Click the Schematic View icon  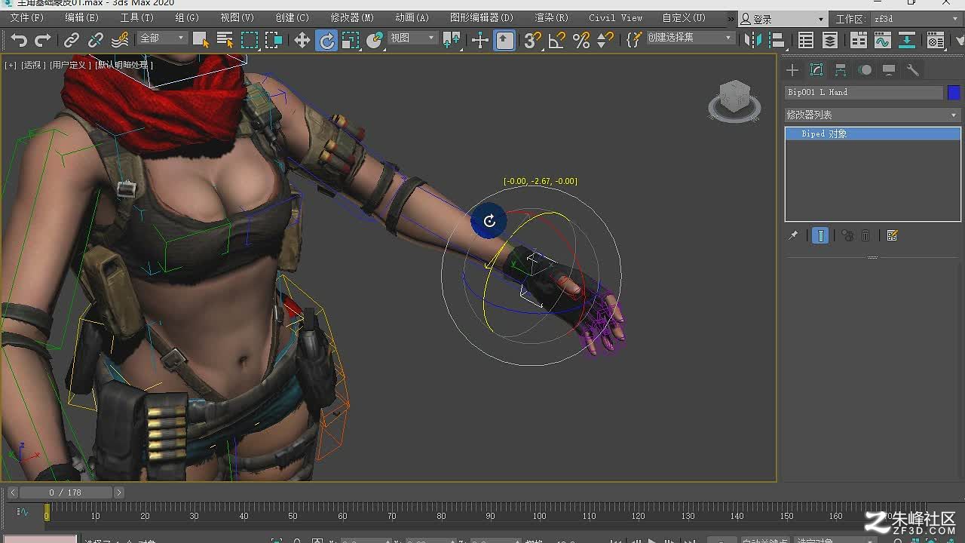pos(907,40)
